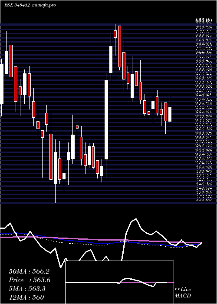The image size is (217, 304).
Task: Open the <<Live MACD label
Action: click(183, 293)
